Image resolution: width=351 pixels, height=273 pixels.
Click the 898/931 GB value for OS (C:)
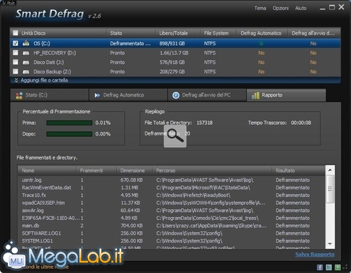172,43
